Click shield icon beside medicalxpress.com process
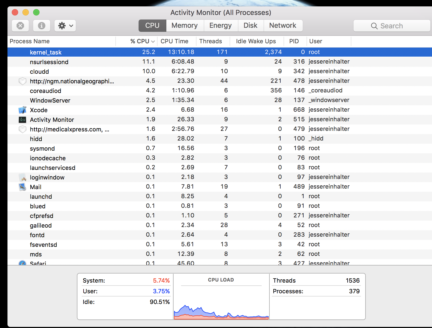The width and height of the screenshot is (432, 328). pos(22,129)
